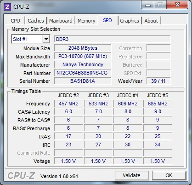Click the Timings Table group label
This screenshot has height=185, width=192.
pos(26,91)
